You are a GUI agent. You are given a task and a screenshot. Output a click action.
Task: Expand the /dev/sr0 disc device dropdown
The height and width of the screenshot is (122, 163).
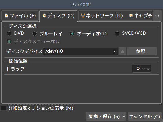(114, 51)
